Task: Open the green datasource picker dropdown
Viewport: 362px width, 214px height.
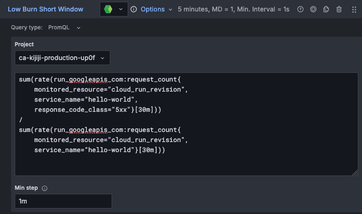Action: coord(114,9)
